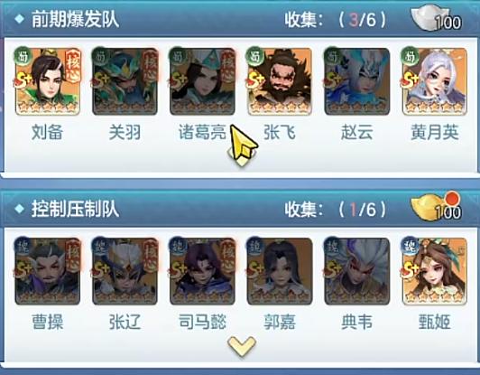The image size is (480, 375).
Task: Select the 控制压制队 team header
Action: click(x=75, y=209)
